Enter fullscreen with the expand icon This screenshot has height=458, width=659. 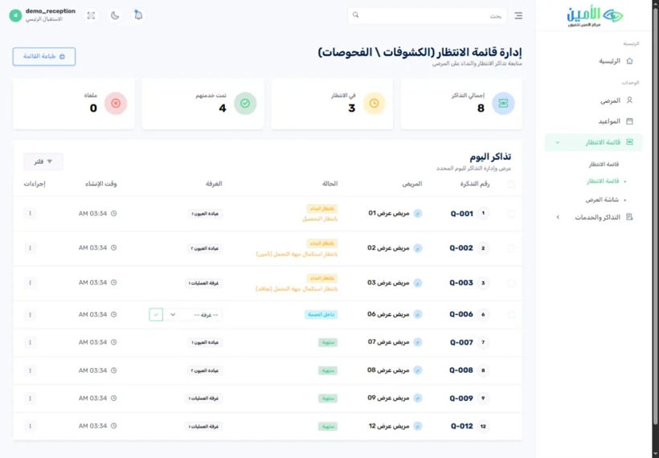(x=91, y=15)
